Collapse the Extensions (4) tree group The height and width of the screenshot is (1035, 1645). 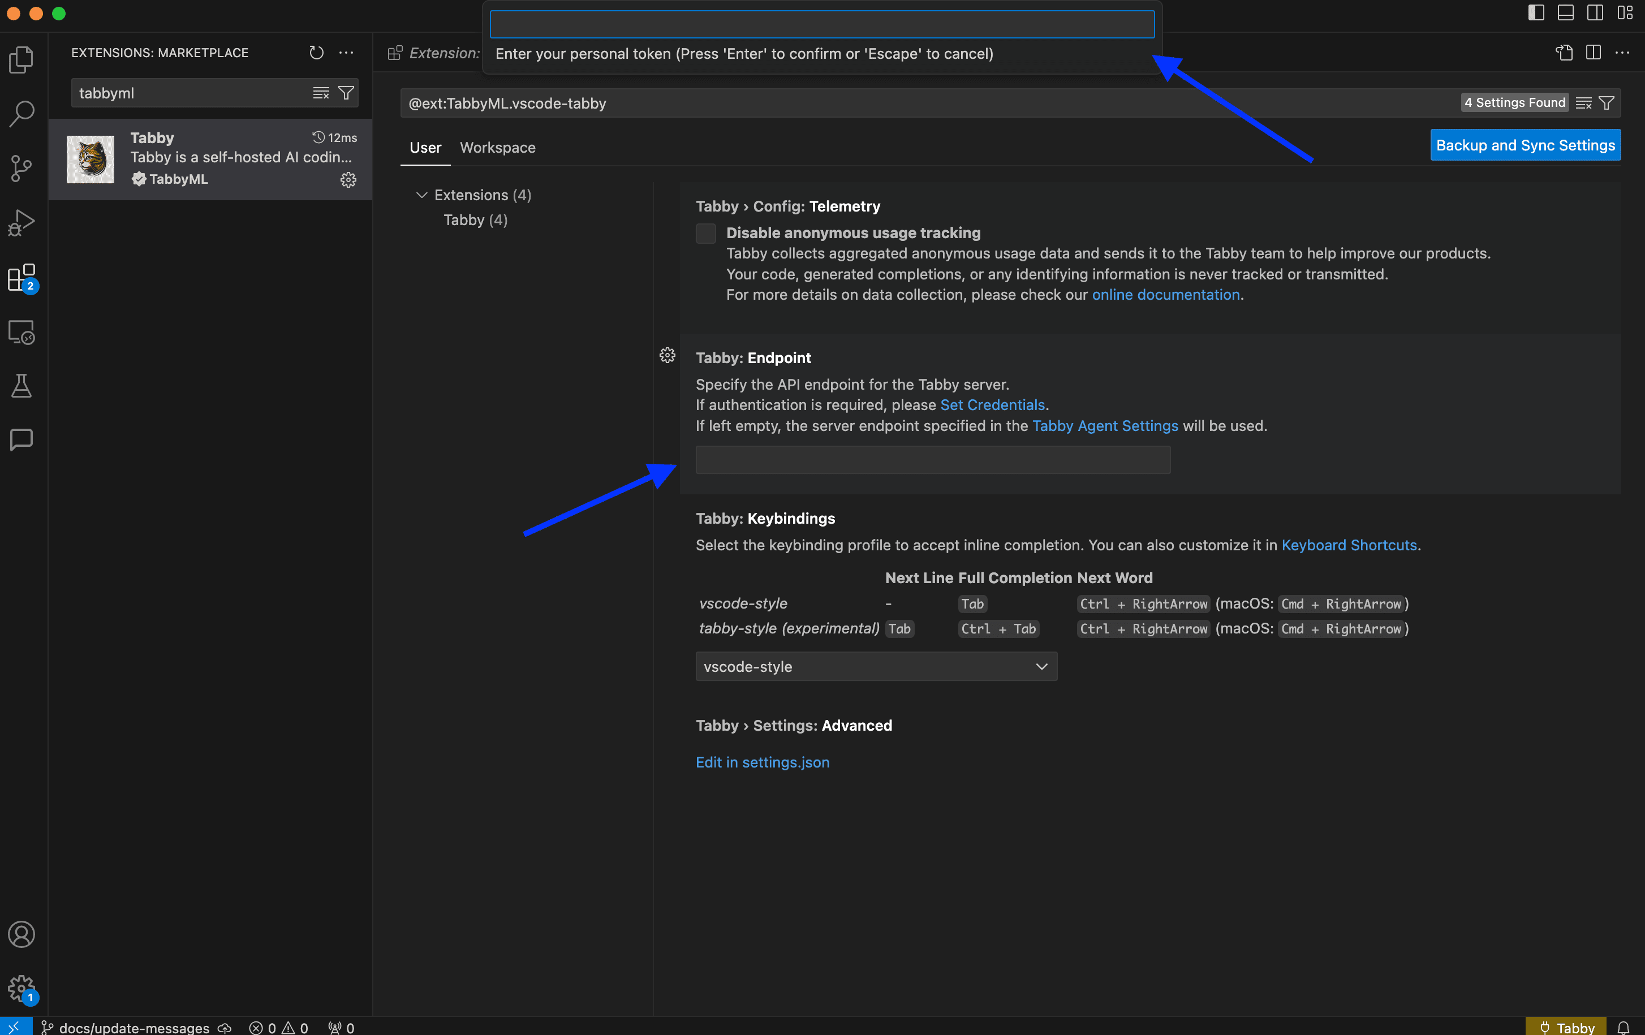421,195
